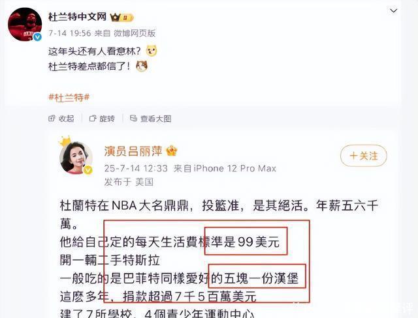View full image with 查看大图
418x318 pixels.
pyautogui.click(x=151, y=119)
